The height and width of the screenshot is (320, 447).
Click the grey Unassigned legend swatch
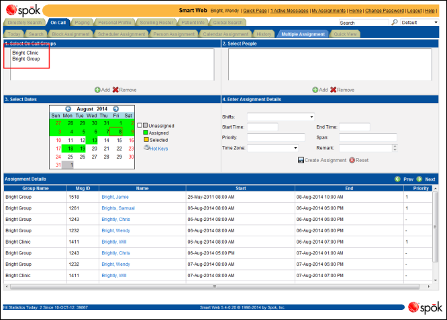[146, 125]
